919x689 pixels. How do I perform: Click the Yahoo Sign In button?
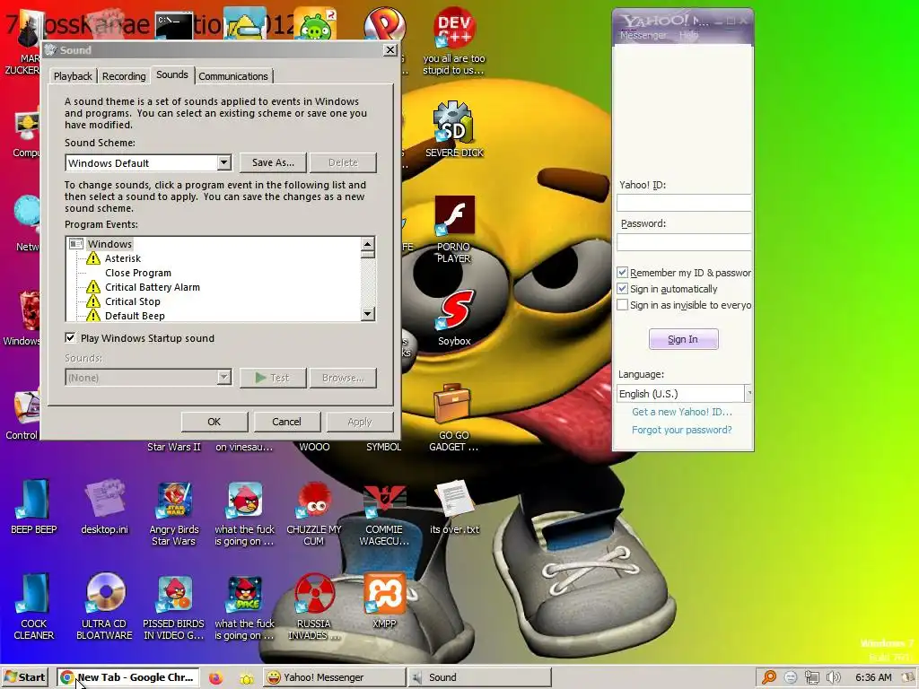pos(683,339)
